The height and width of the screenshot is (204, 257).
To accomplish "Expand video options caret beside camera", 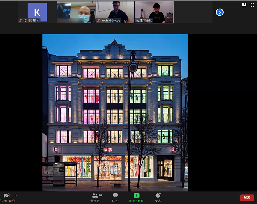I will pyautogui.click(x=16, y=195).
